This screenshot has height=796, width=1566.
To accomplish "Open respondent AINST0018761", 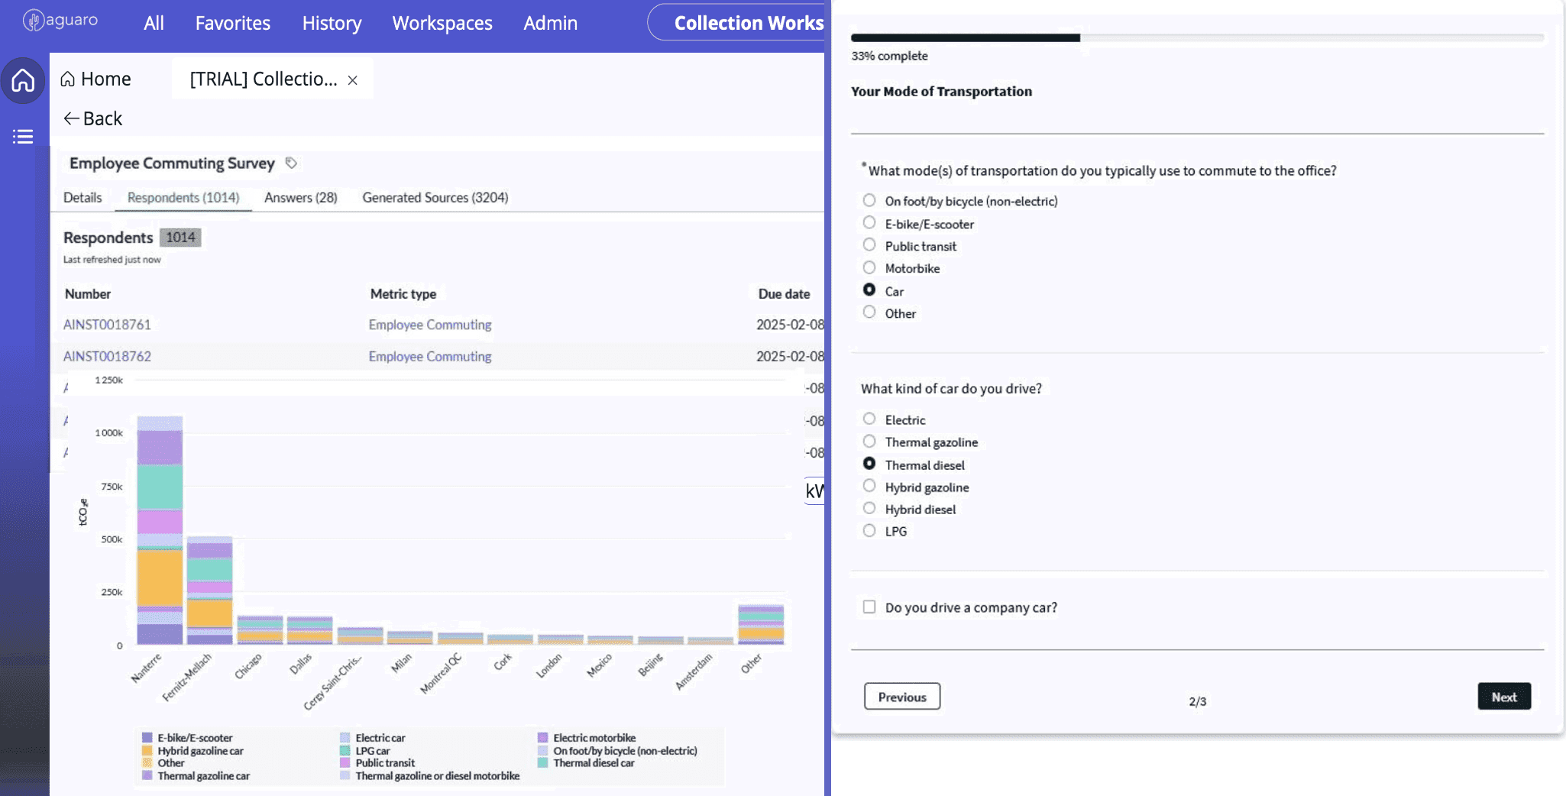I will [107, 324].
